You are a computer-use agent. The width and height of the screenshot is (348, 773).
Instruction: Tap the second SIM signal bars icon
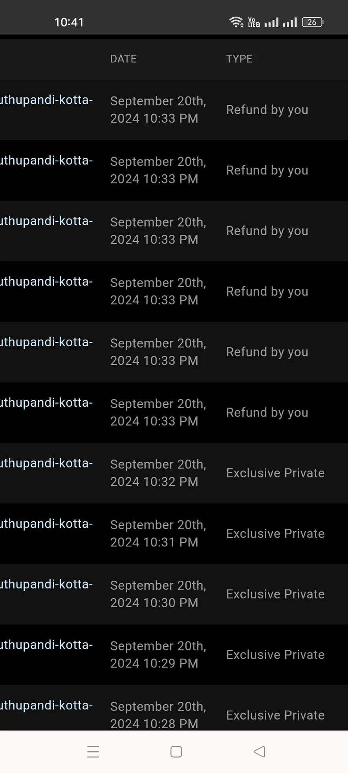pyautogui.click(x=290, y=22)
